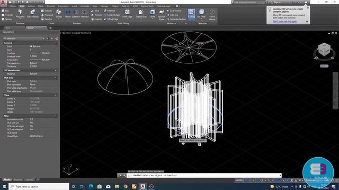
Task: Create a Section Plane
Action: 161,15
